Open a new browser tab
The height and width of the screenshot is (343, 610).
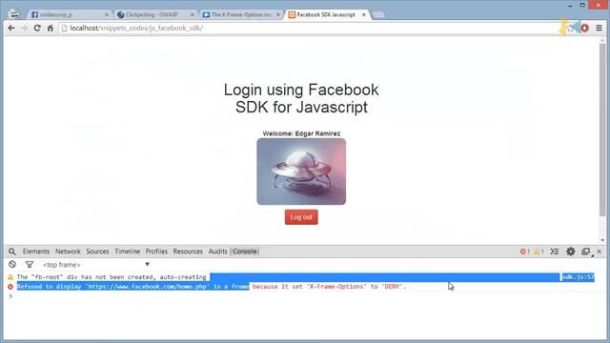click(378, 15)
